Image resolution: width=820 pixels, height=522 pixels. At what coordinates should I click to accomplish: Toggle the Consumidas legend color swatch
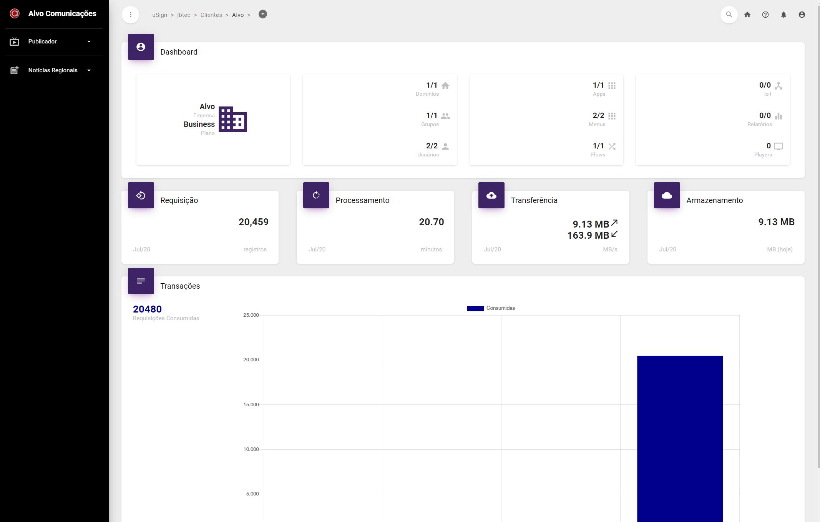click(x=475, y=308)
